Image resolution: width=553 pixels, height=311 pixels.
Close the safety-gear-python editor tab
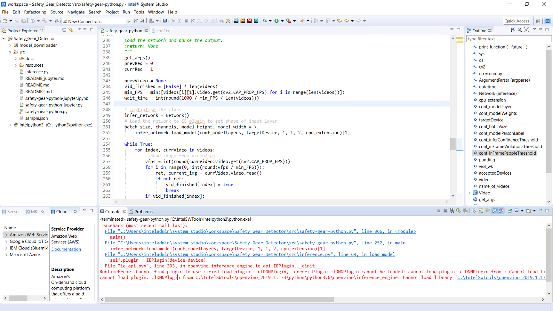(146, 30)
